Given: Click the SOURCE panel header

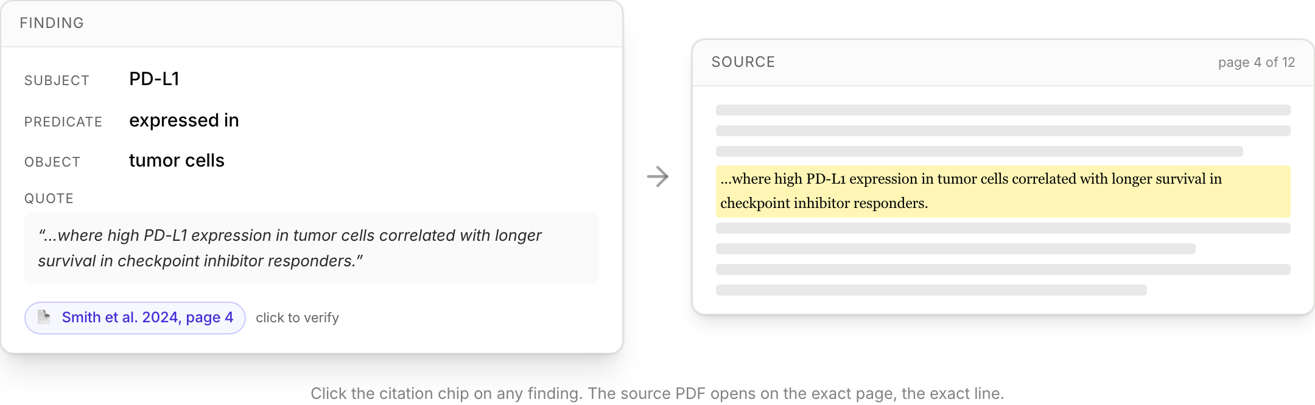Looking at the screenshot, I should pyautogui.click(x=1003, y=63).
